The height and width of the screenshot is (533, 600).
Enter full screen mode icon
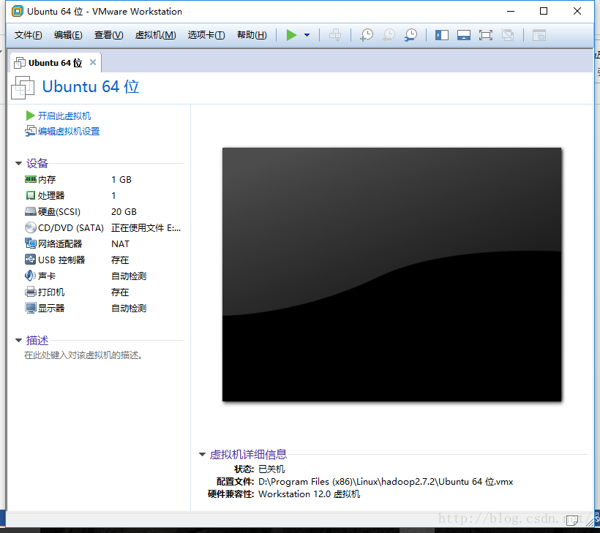coord(486,35)
